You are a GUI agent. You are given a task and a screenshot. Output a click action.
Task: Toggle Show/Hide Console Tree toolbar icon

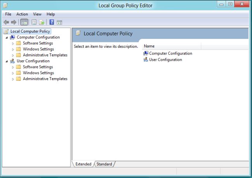[x=24, y=22]
